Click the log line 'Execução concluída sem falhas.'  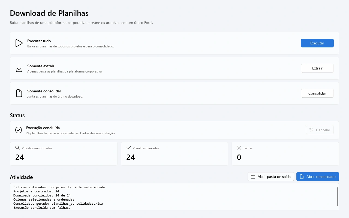[42, 208]
